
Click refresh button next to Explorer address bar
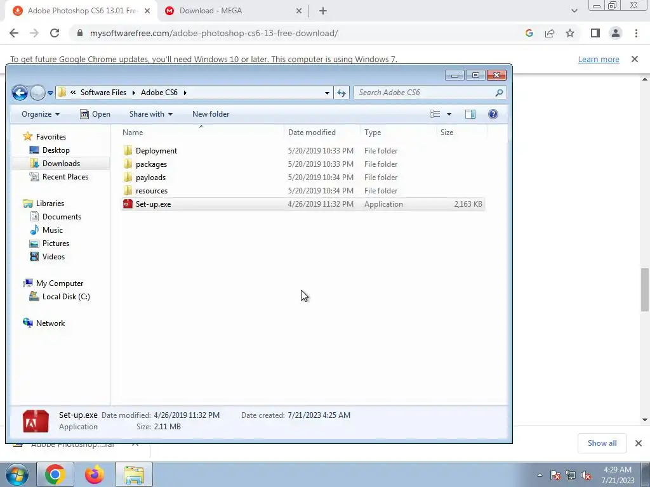tap(341, 93)
